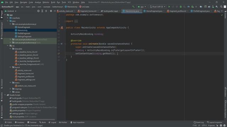Open the Build menu
Viewport: 227px width, 127px height.
pos(53,2)
